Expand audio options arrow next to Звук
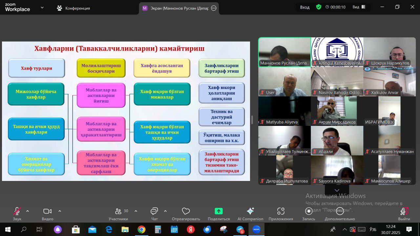 (x=28, y=211)
